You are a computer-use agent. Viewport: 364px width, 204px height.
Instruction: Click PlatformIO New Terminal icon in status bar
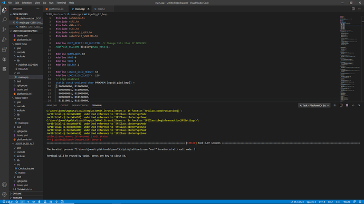point(62,202)
